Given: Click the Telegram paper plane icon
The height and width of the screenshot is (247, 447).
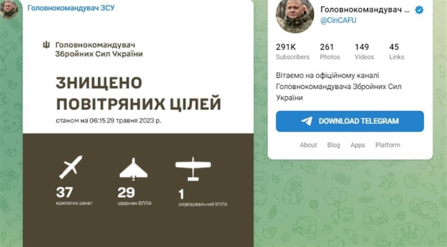Looking at the screenshot, I should (x=307, y=121).
